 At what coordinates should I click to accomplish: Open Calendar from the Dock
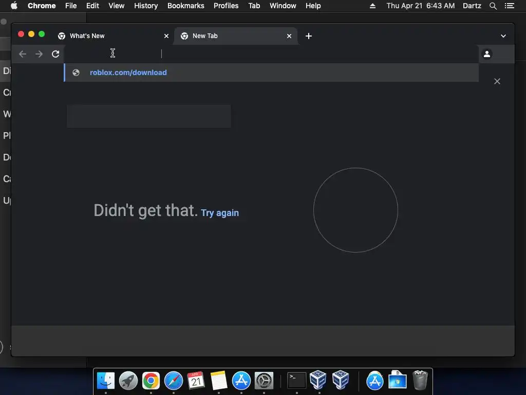(196, 381)
